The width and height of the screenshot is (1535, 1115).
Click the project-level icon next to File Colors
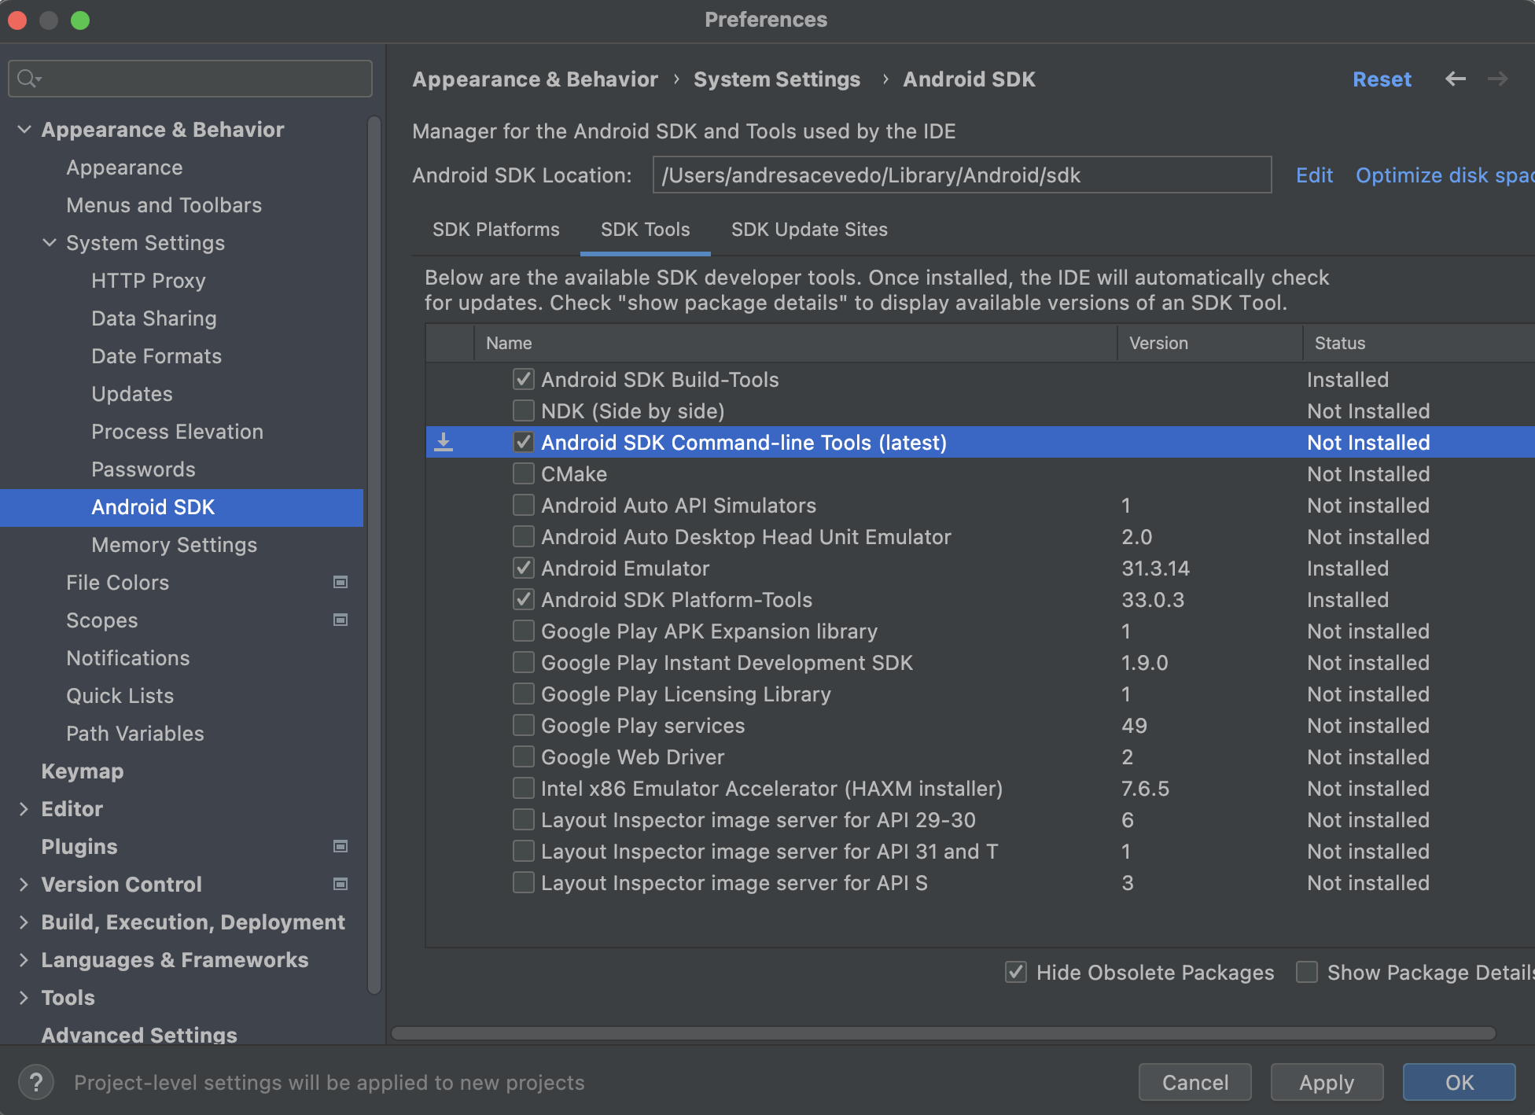click(340, 582)
